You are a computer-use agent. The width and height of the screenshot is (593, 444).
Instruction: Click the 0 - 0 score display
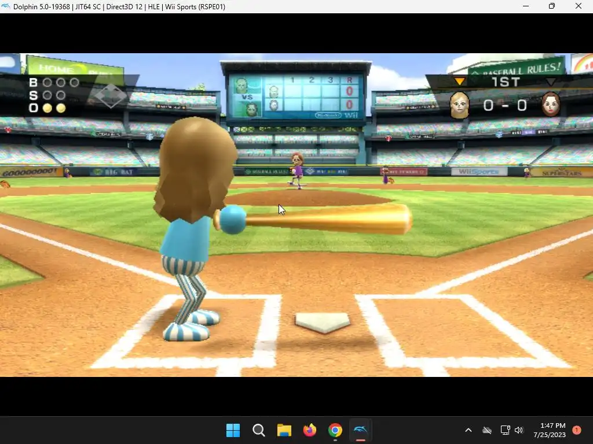(x=505, y=106)
